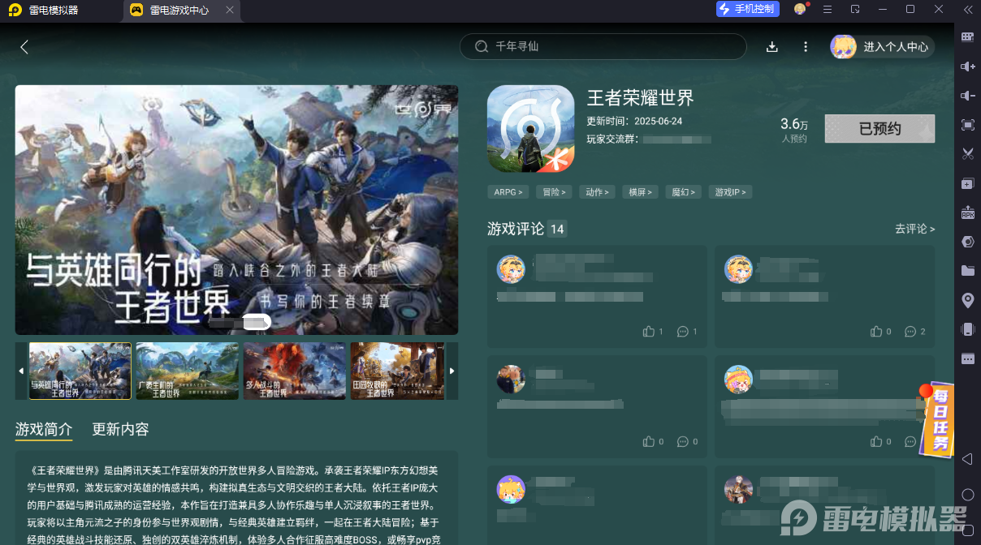Show previous thumbnails with left arrow
This screenshot has width=981, height=545.
click(x=21, y=371)
